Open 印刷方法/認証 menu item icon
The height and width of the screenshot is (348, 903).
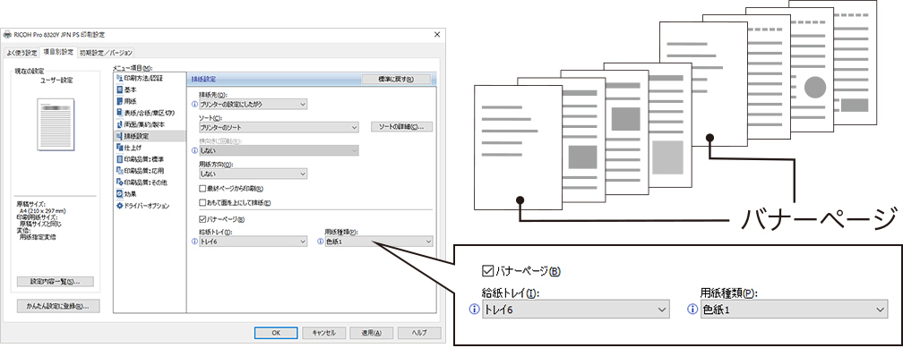point(120,78)
